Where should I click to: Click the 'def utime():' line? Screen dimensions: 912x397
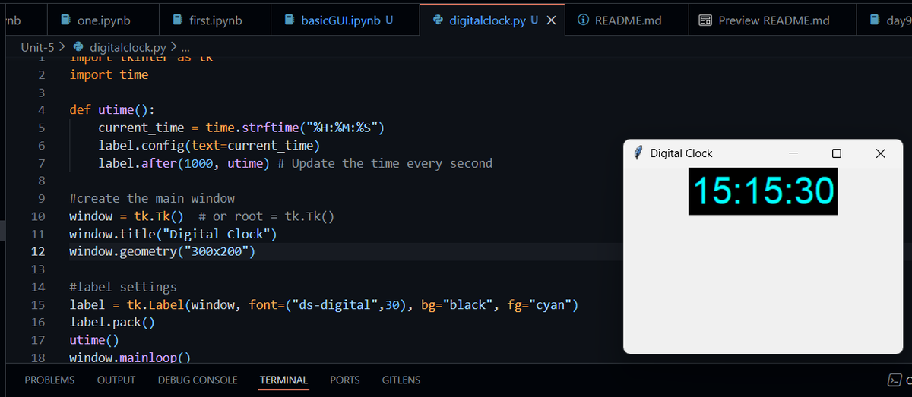click(112, 109)
